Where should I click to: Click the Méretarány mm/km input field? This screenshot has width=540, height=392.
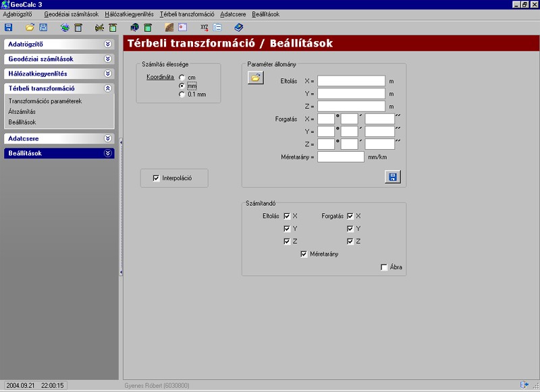tap(341, 157)
